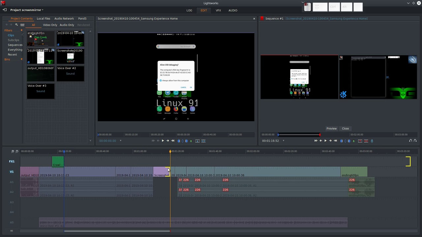This screenshot has width=422, height=237.
Task: Toggle the A5 audio track
Action: (x=12, y=222)
